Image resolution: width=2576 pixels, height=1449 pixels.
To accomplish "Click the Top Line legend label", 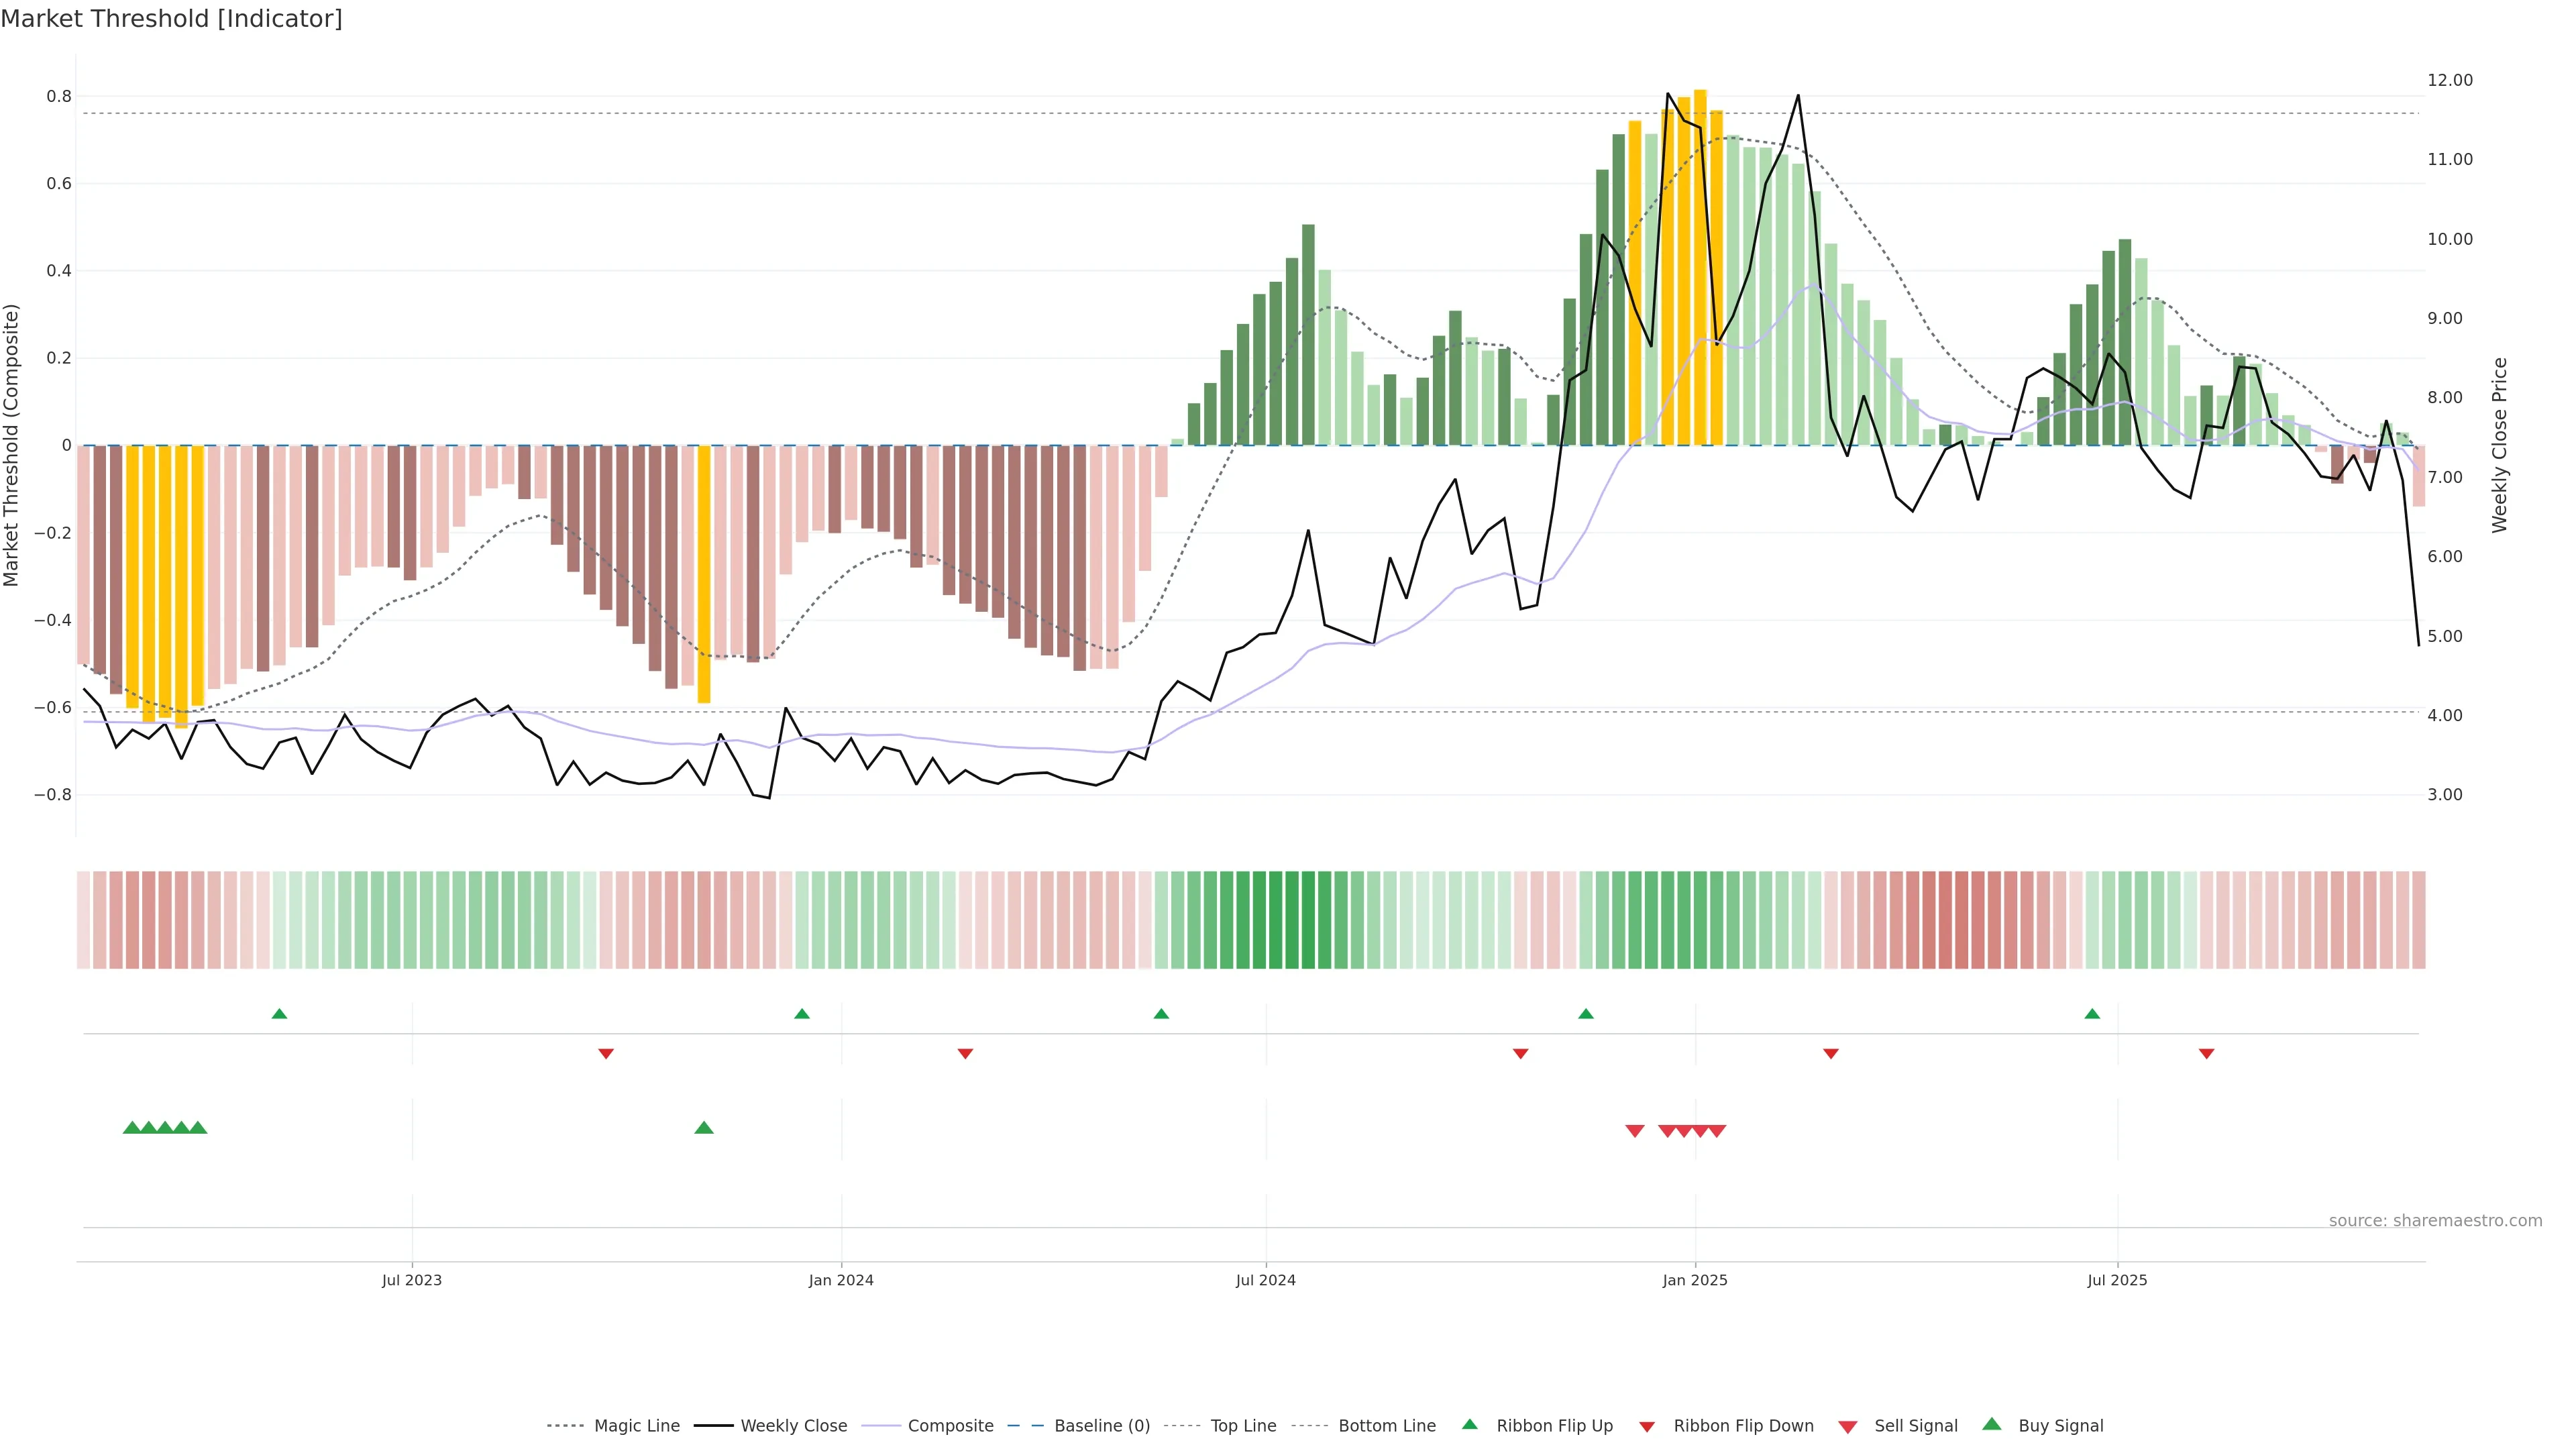I will (x=1243, y=1426).
